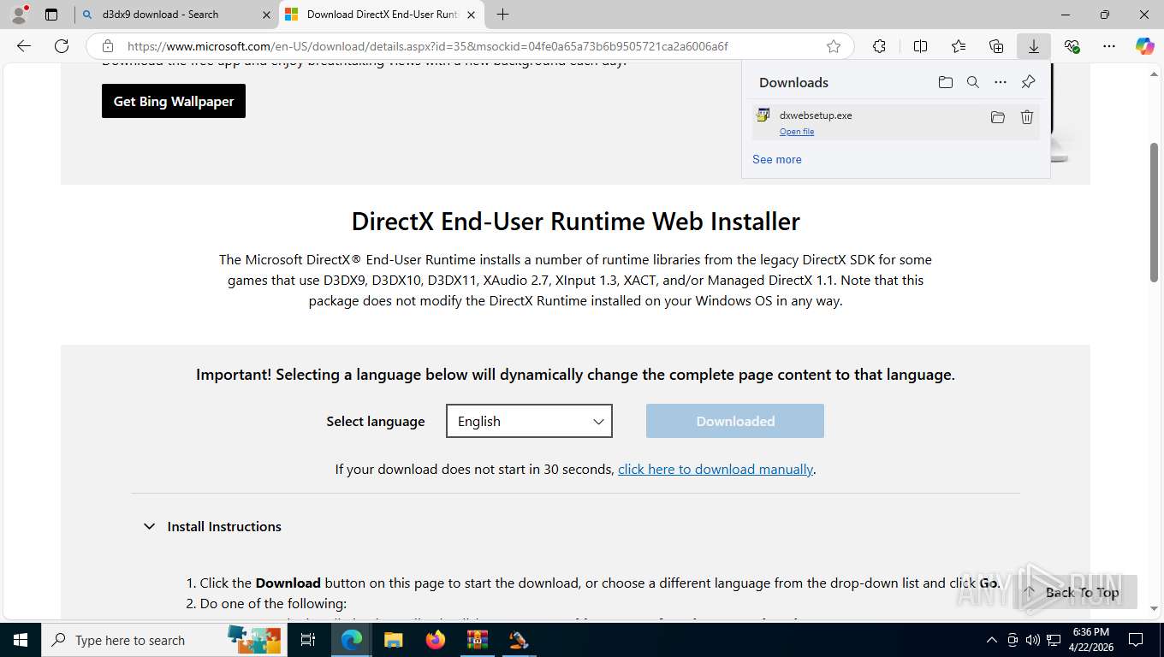Pin the Downloads panel
This screenshot has width=1164, height=657.
click(x=1029, y=82)
